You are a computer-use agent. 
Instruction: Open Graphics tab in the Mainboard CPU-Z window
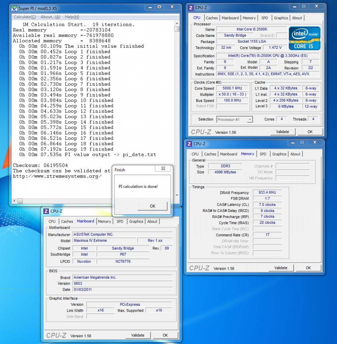point(136,221)
